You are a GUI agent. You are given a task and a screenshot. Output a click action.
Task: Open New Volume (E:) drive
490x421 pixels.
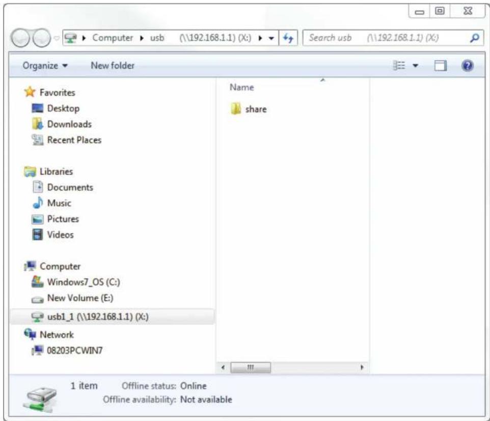80,298
